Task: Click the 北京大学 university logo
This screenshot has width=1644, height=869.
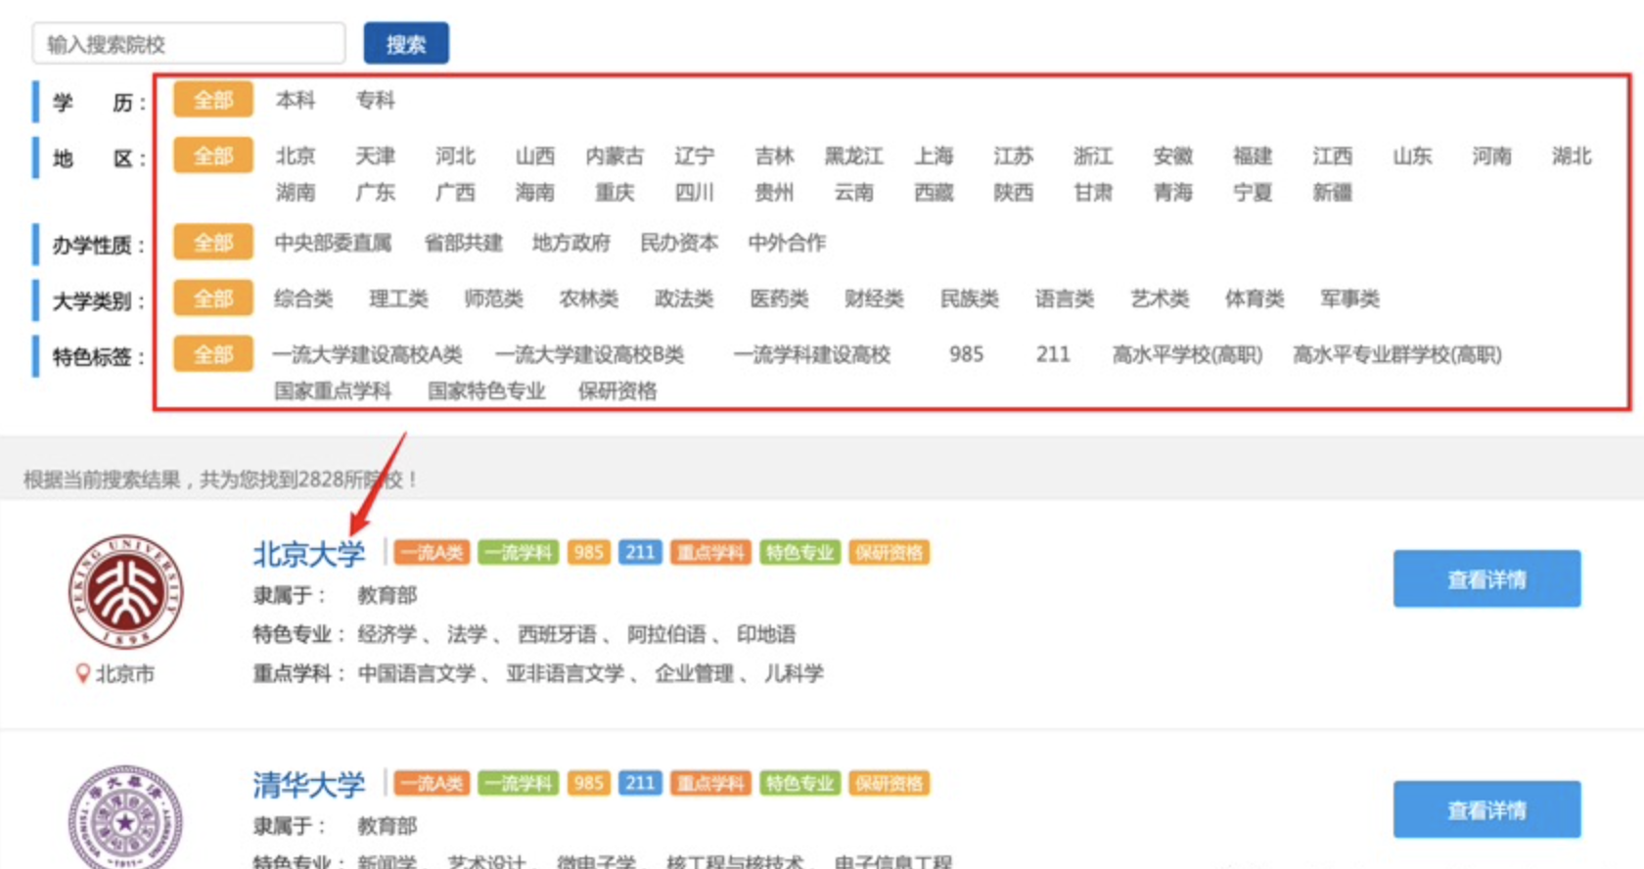Action: pyautogui.click(x=126, y=592)
